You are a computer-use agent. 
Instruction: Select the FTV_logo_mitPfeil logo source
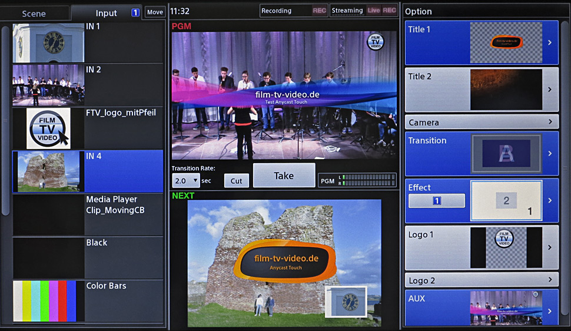[48, 128]
